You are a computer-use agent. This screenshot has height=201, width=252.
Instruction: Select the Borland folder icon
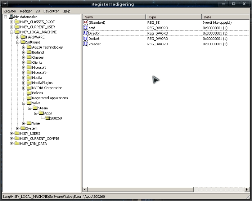[x=29, y=52]
